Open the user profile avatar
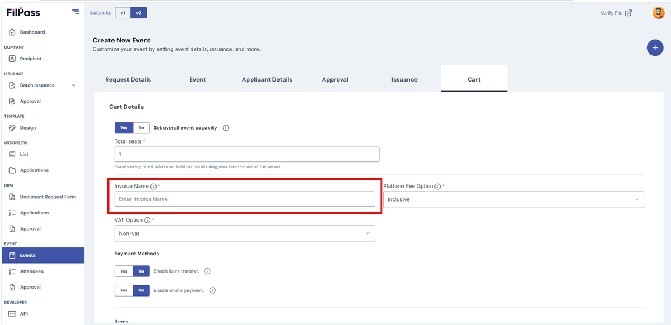671x325 pixels. [x=658, y=12]
